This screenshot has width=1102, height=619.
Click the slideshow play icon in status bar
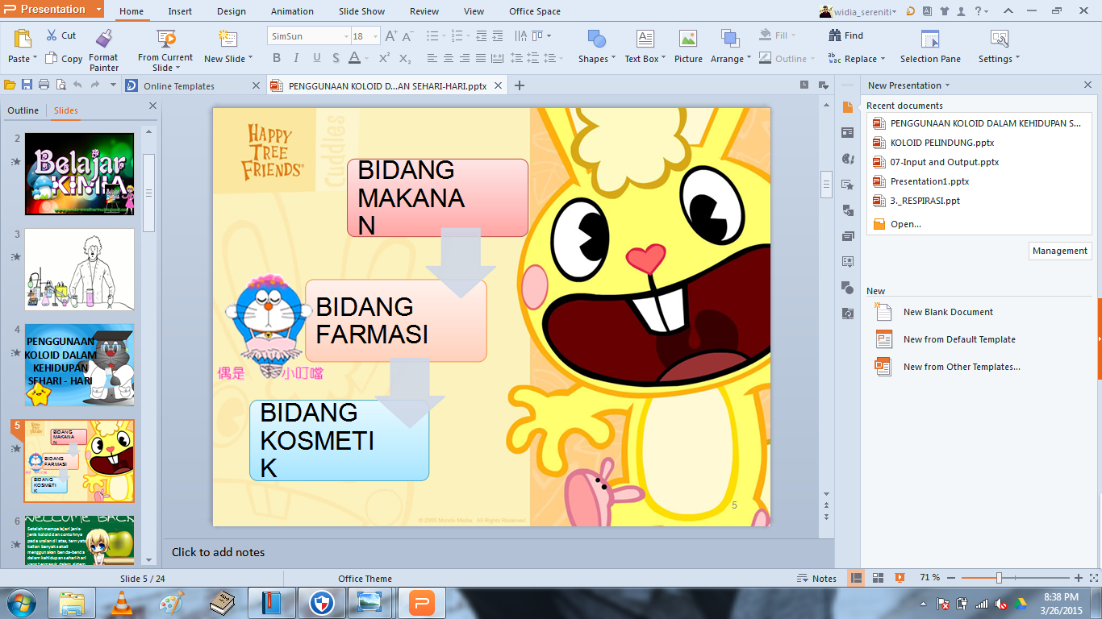[x=900, y=578]
